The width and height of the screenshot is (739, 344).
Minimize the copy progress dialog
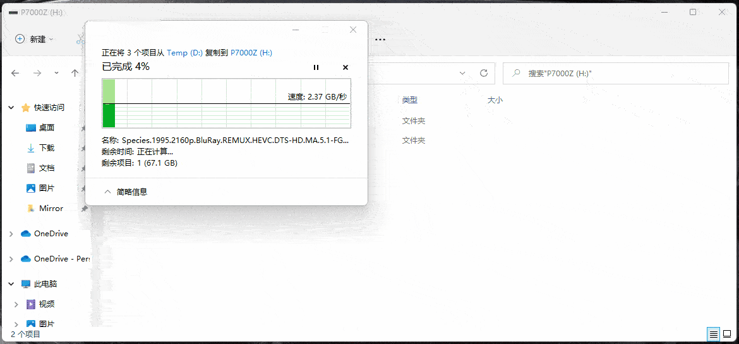click(296, 30)
